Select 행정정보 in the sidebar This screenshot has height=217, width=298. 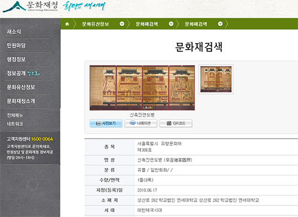point(16,59)
